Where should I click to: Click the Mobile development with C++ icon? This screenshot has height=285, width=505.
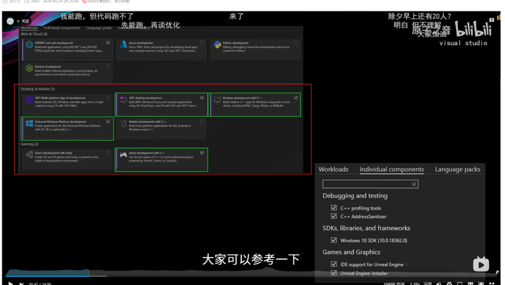tap(123, 124)
